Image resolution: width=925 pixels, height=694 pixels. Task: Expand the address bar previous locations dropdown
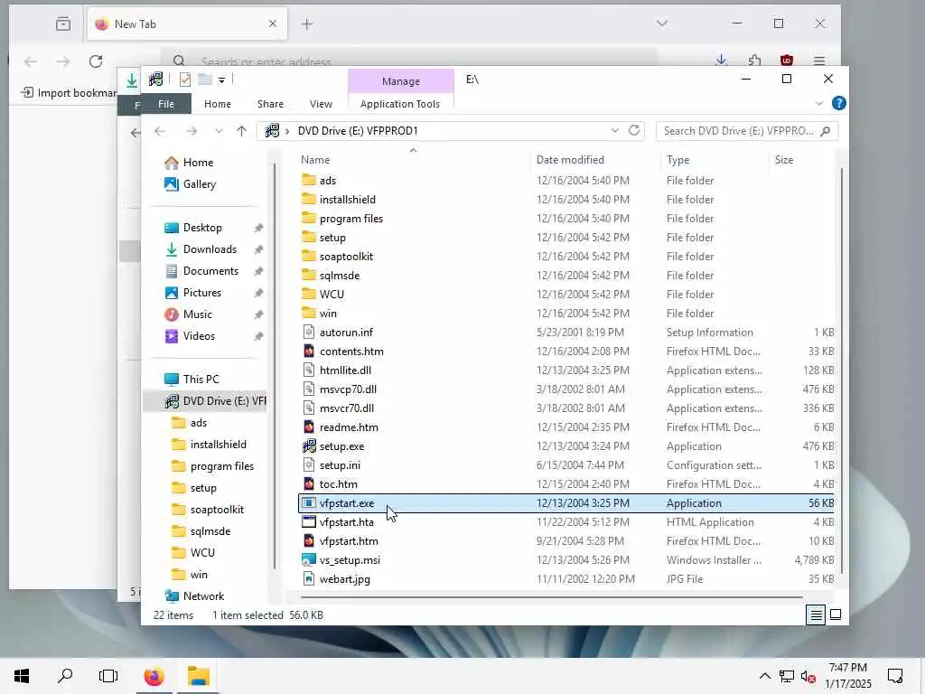click(x=614, y=130)
